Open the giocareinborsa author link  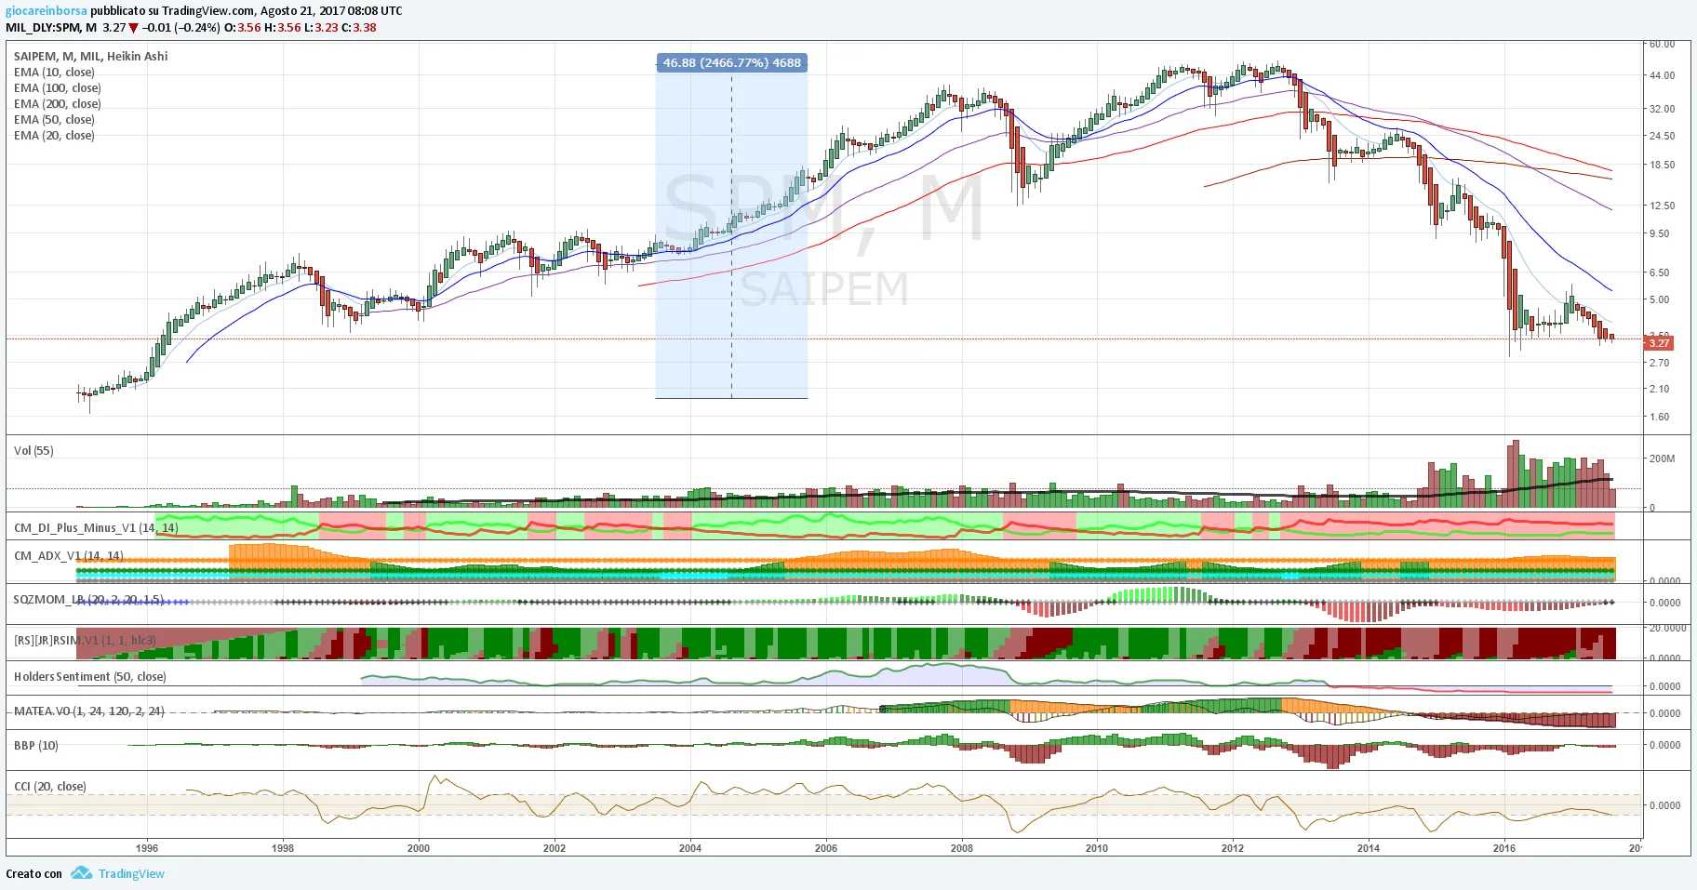[x=47, y=11]
